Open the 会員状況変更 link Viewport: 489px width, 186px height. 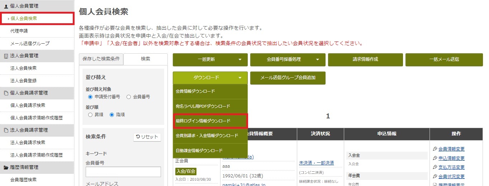point(451,176)
